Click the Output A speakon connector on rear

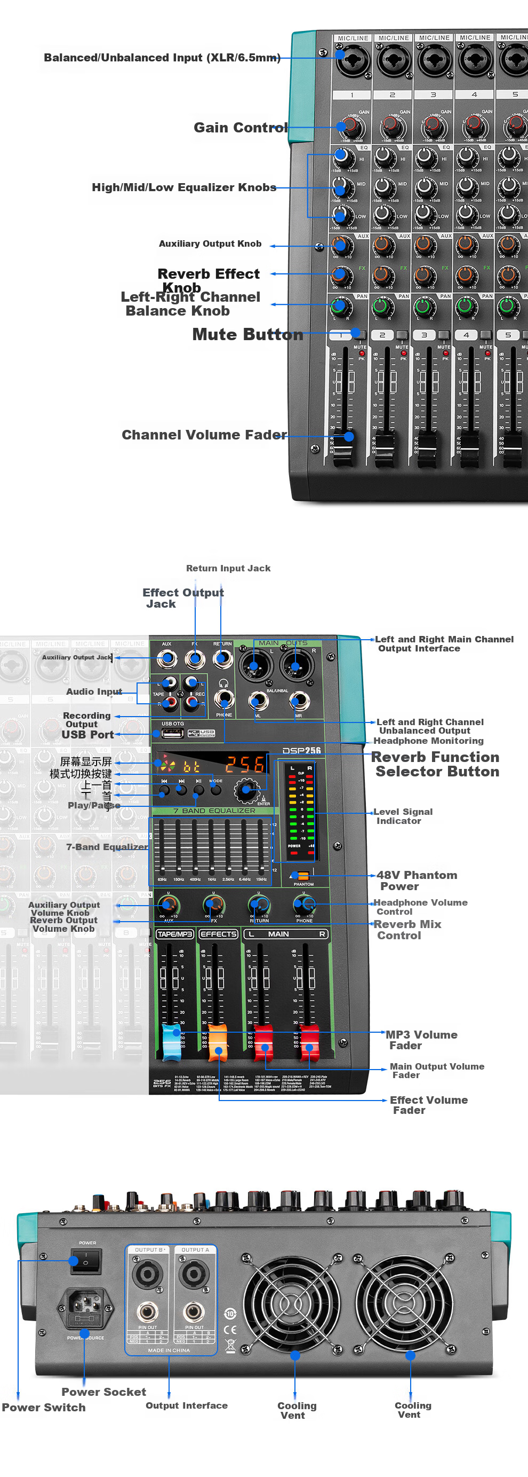coord(194,1275)
